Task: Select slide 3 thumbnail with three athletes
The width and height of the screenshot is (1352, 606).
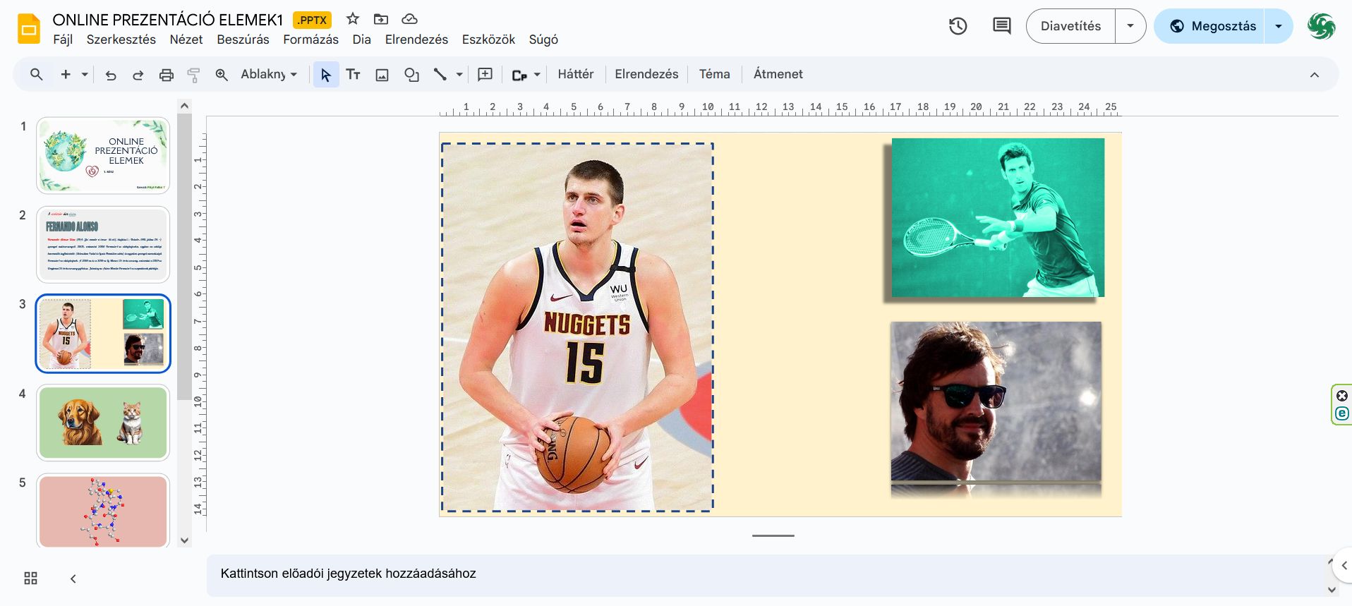Action: coord(103,334)
